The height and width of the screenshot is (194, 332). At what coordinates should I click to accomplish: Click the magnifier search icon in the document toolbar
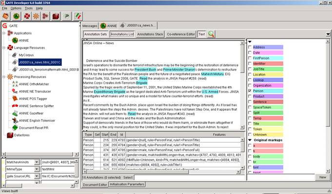211,34
